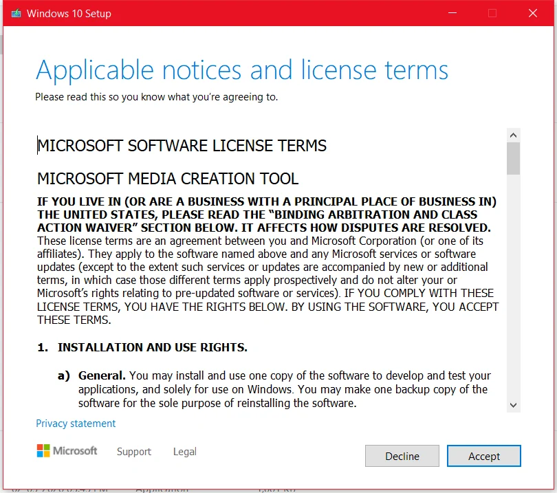Click the 'INSTALLATION AND USE RIGHTS.' section heading
The height and width of the screenshot is (493, 557).
pyautogui.click(x=153, y=347)
